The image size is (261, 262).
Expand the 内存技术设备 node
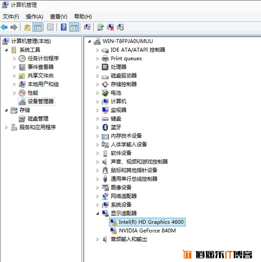pos(98,136)
